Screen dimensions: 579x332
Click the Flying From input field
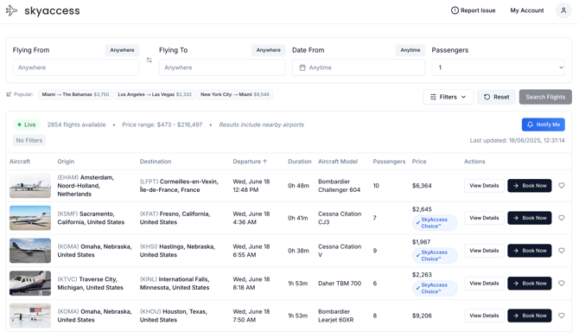click(x=76, y=67)
